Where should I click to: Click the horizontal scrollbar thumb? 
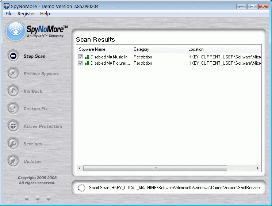point(155,168)
